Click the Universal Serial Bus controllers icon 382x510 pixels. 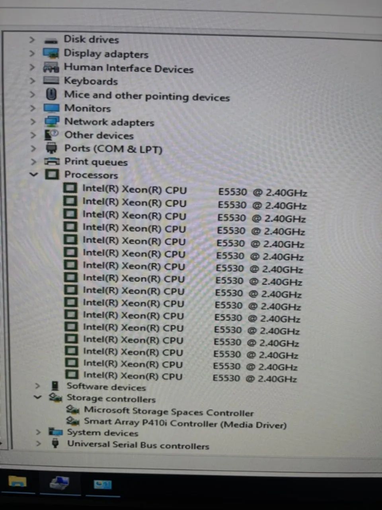pos(56,443)
